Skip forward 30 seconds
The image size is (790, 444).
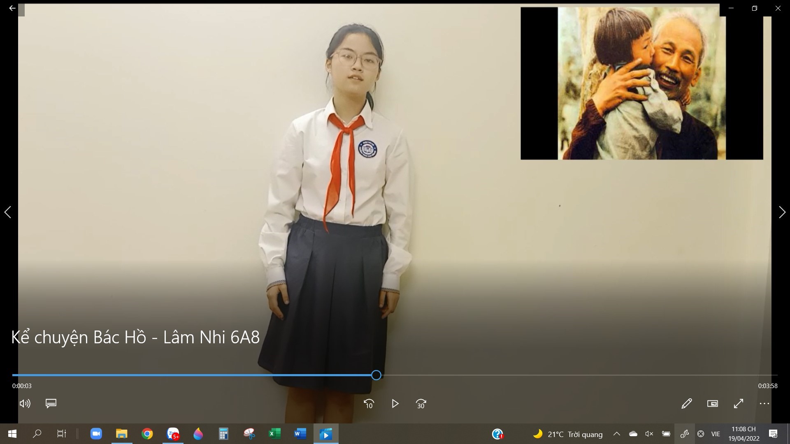[421, 404]
